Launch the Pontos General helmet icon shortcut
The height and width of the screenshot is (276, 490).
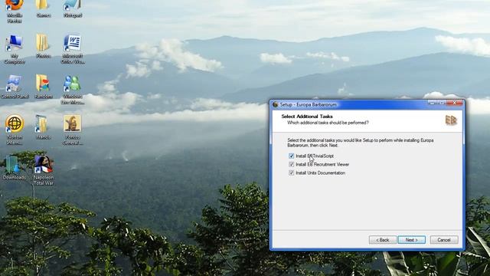click(73, 130)
